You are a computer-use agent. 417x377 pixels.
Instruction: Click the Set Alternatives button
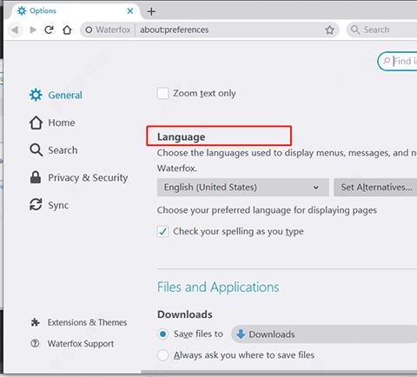point(375,188)
